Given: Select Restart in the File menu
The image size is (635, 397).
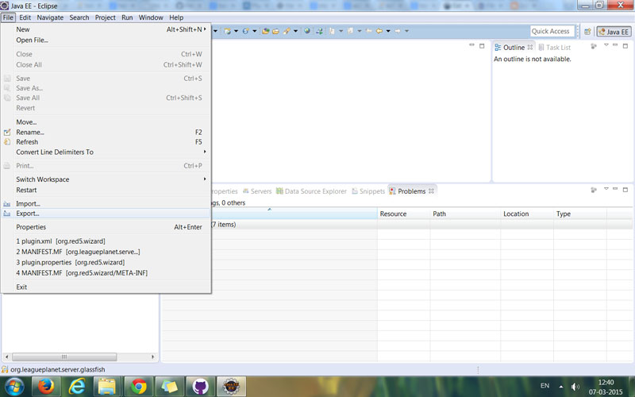Looking at the screenshot, I should coord(106,190).
